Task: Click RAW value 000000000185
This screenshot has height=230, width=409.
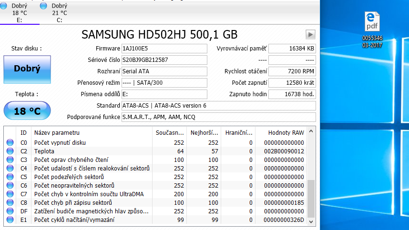Action: [x=284, y=202]
